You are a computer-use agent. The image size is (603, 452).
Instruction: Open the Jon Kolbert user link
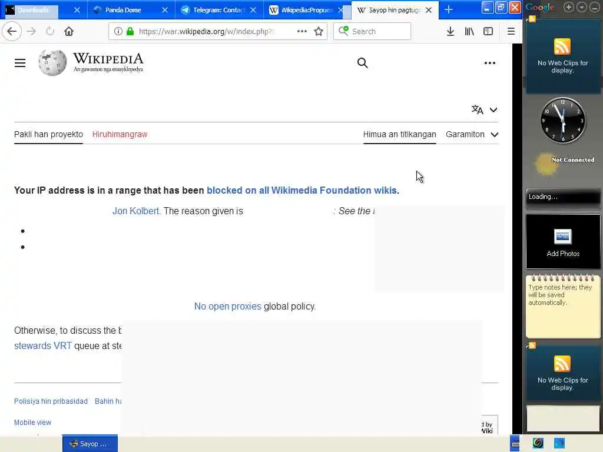coord(136,211)
